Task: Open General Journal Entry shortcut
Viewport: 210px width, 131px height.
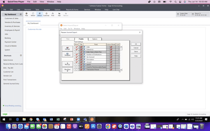Action: point(11,83)
